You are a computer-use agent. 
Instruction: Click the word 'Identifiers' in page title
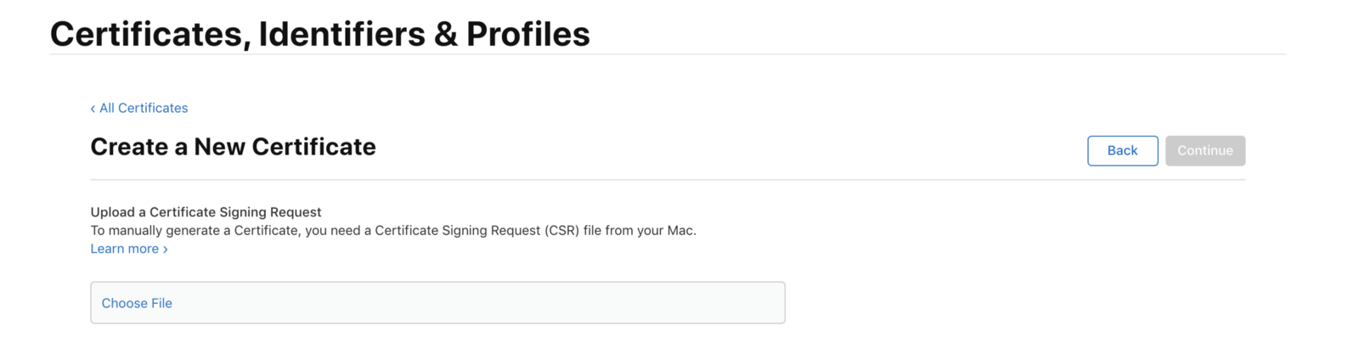point(341,34)
